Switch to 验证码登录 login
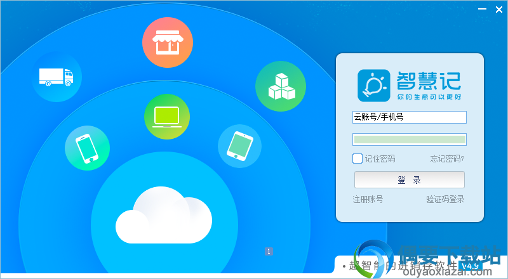 [446, 199]
